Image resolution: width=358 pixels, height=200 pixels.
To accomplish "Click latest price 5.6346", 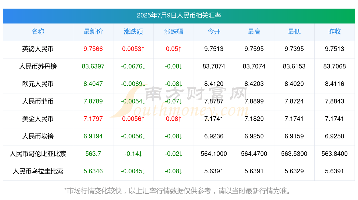I will pos(93,171).
